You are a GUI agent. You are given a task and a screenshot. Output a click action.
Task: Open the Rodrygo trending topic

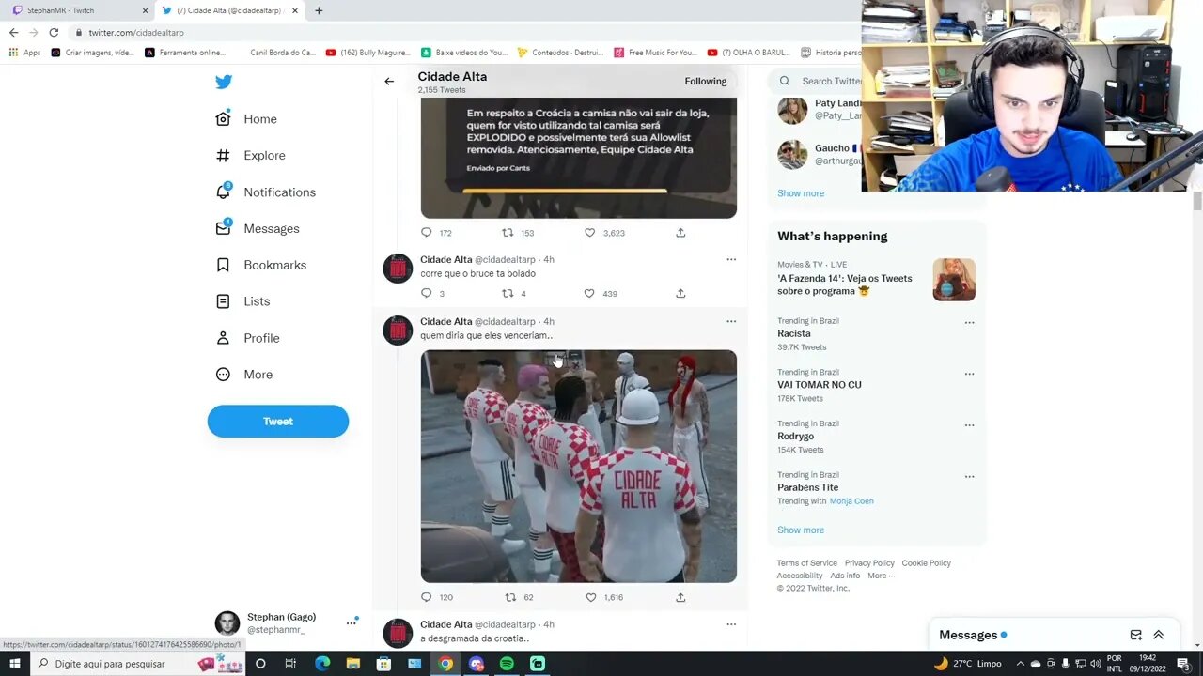point(796,437)
